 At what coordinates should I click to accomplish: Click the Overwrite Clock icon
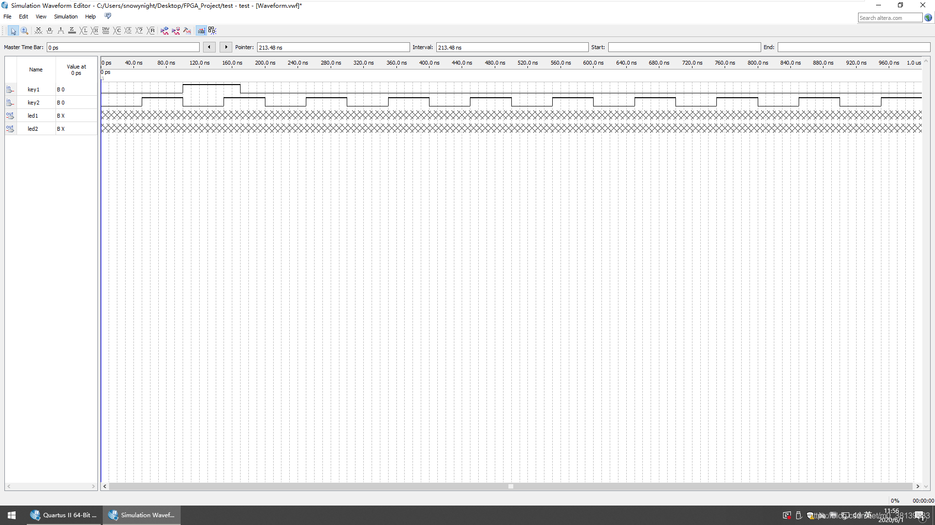point(129,31)
